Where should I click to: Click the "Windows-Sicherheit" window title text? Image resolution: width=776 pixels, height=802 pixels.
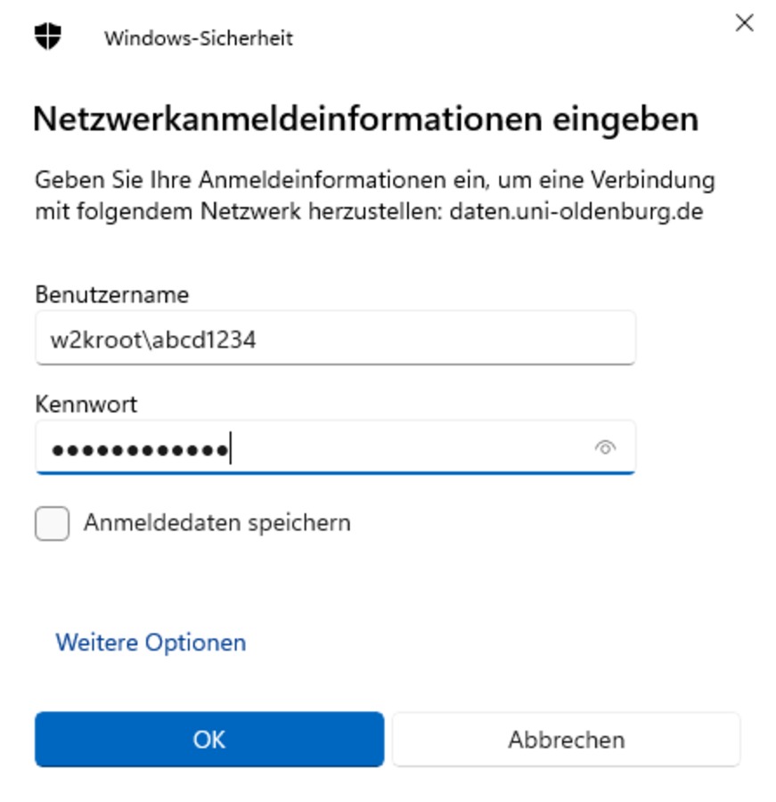198,38
